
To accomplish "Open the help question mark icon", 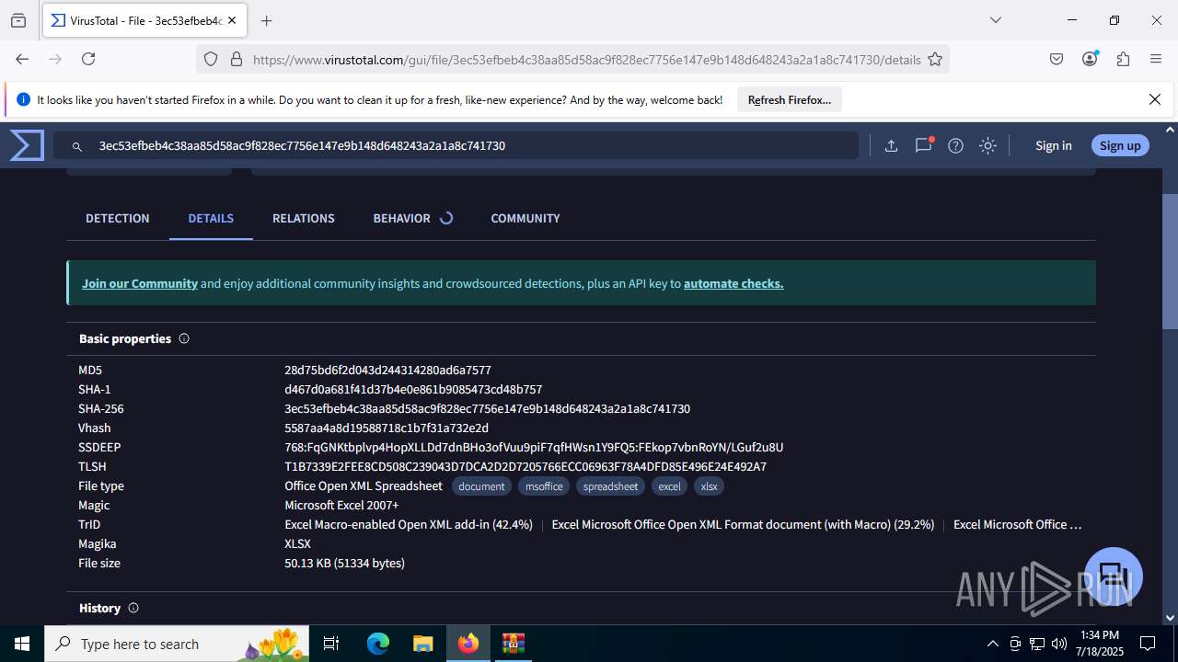I will [x=955, y=145].
